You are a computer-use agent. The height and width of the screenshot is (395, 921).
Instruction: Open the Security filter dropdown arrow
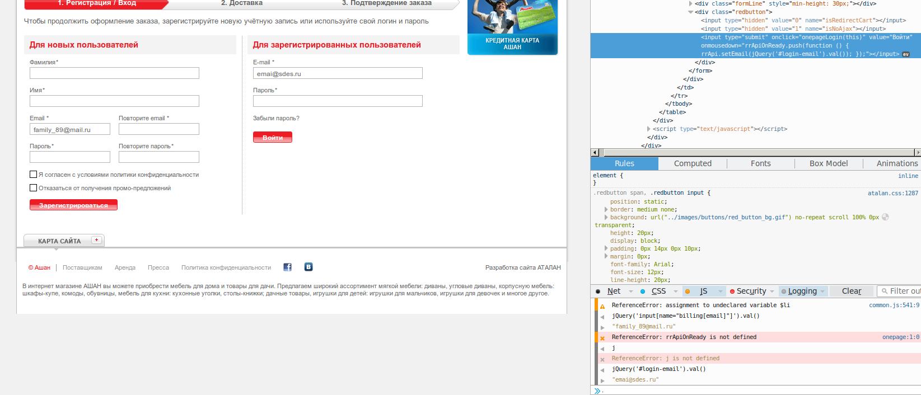[x=772, y=291]
